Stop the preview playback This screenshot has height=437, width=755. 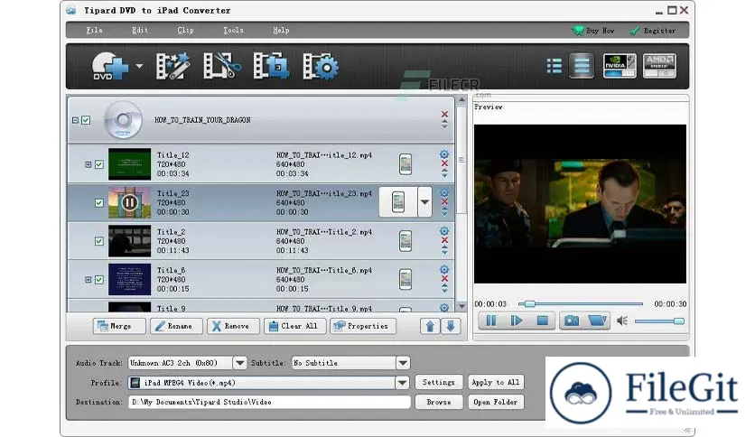(543, 321)
